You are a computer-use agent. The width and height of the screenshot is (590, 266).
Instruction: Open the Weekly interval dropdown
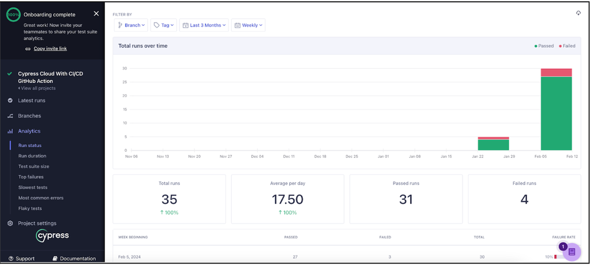248,25
